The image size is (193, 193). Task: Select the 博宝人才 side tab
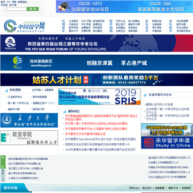tap(3, 176)
